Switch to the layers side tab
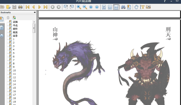 (x=2, y=36)
